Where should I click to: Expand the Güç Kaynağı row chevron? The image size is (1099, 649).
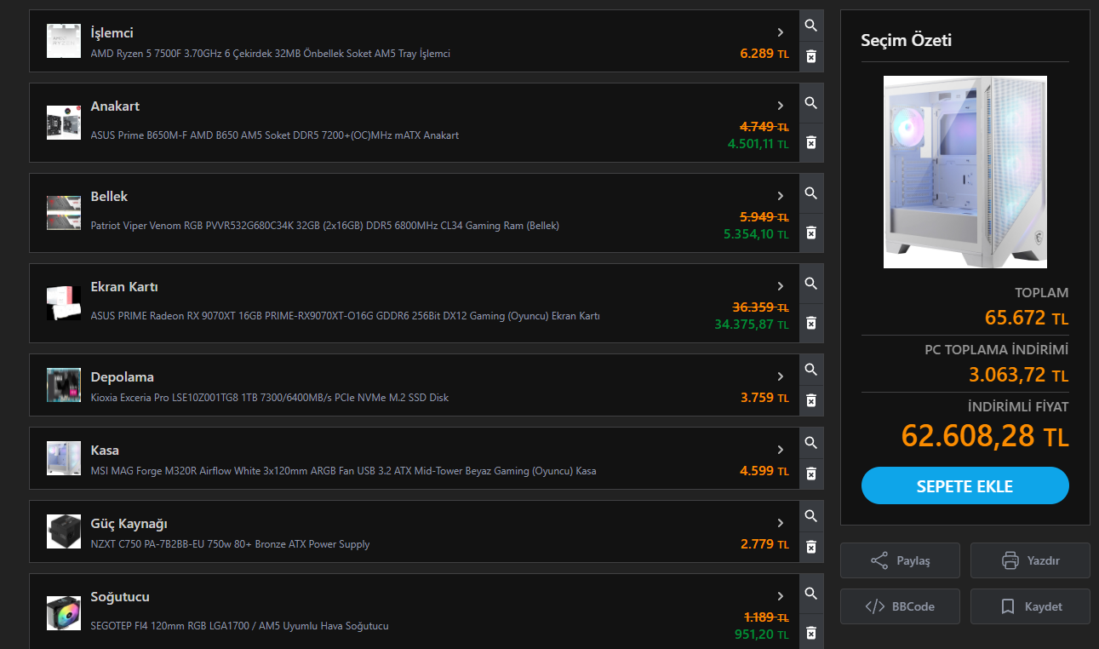pos(781,523)
